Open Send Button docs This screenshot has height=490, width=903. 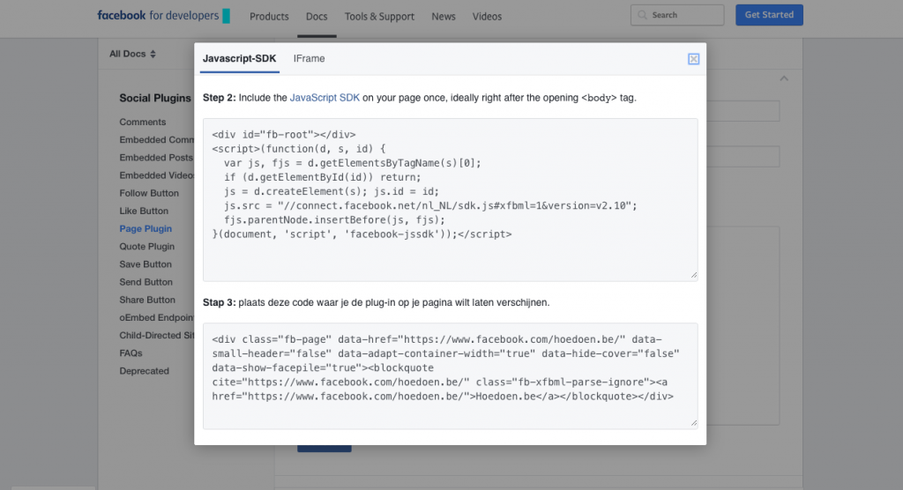146,282
